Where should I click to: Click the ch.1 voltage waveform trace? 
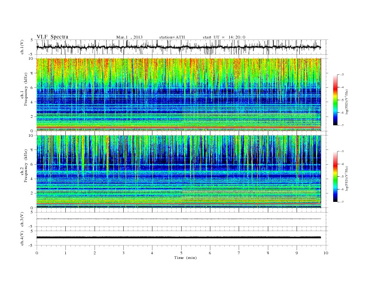pos(178,47)
